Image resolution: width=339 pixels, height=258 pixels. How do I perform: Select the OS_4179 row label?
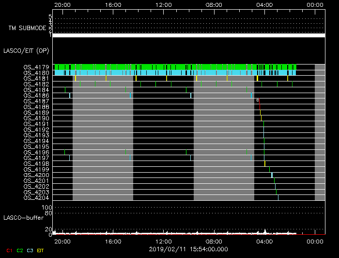(x=36, y=67)
